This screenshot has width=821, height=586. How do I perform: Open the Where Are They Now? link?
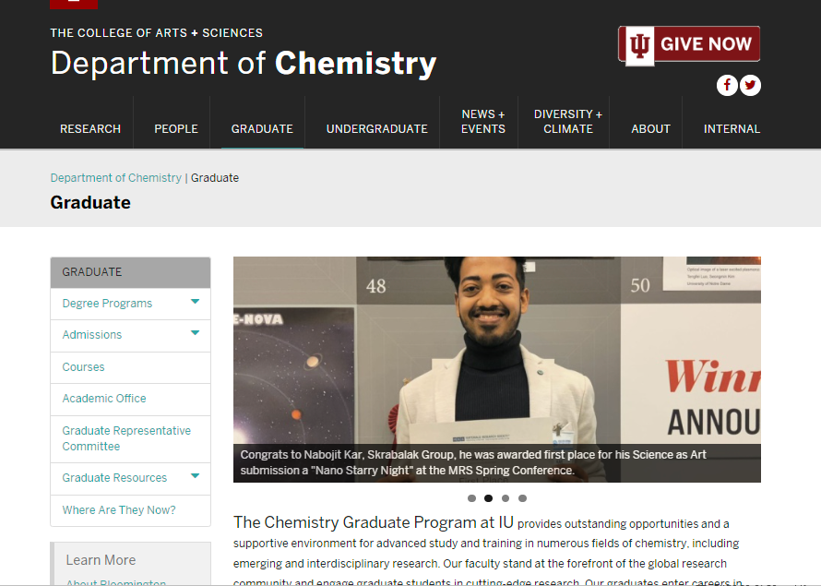point(119,510)
